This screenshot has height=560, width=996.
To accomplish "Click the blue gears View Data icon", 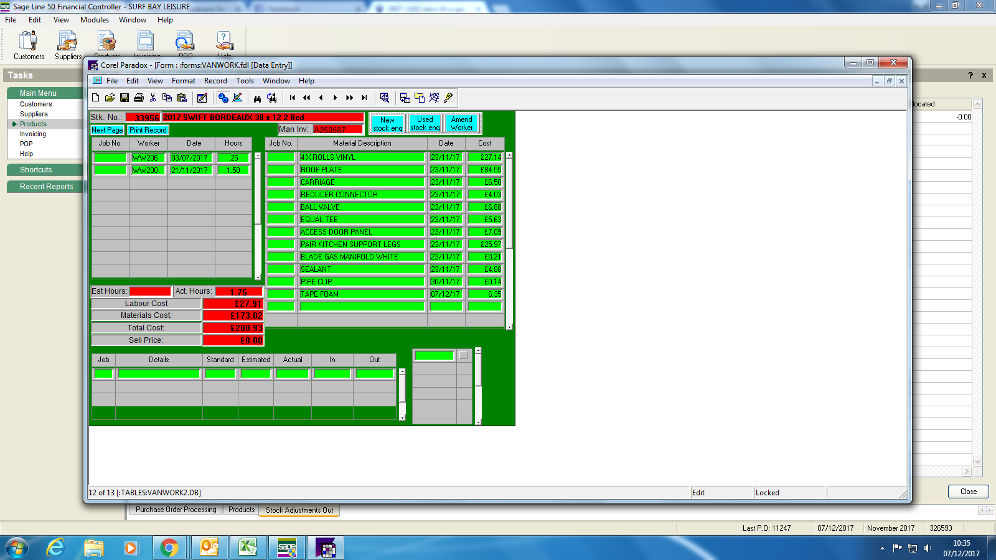I will pyautogui.click(x=223, y=98).
